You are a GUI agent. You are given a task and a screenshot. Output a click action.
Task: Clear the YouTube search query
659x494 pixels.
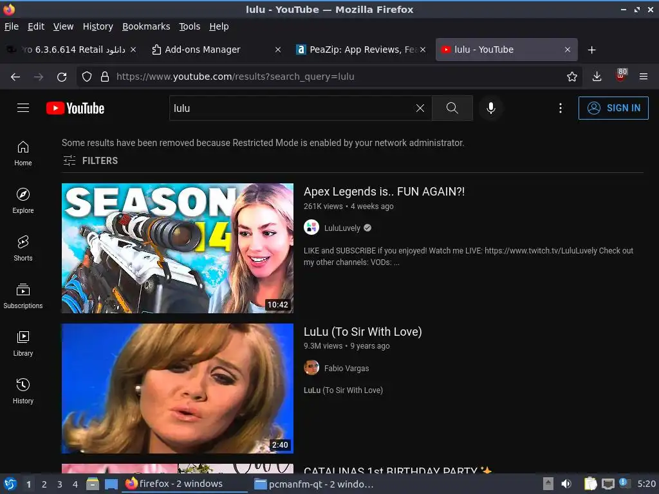click(x=420, y=108)
